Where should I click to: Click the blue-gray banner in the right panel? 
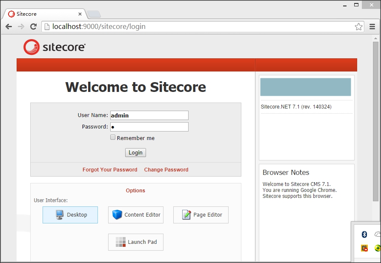(x=306, y=87)
